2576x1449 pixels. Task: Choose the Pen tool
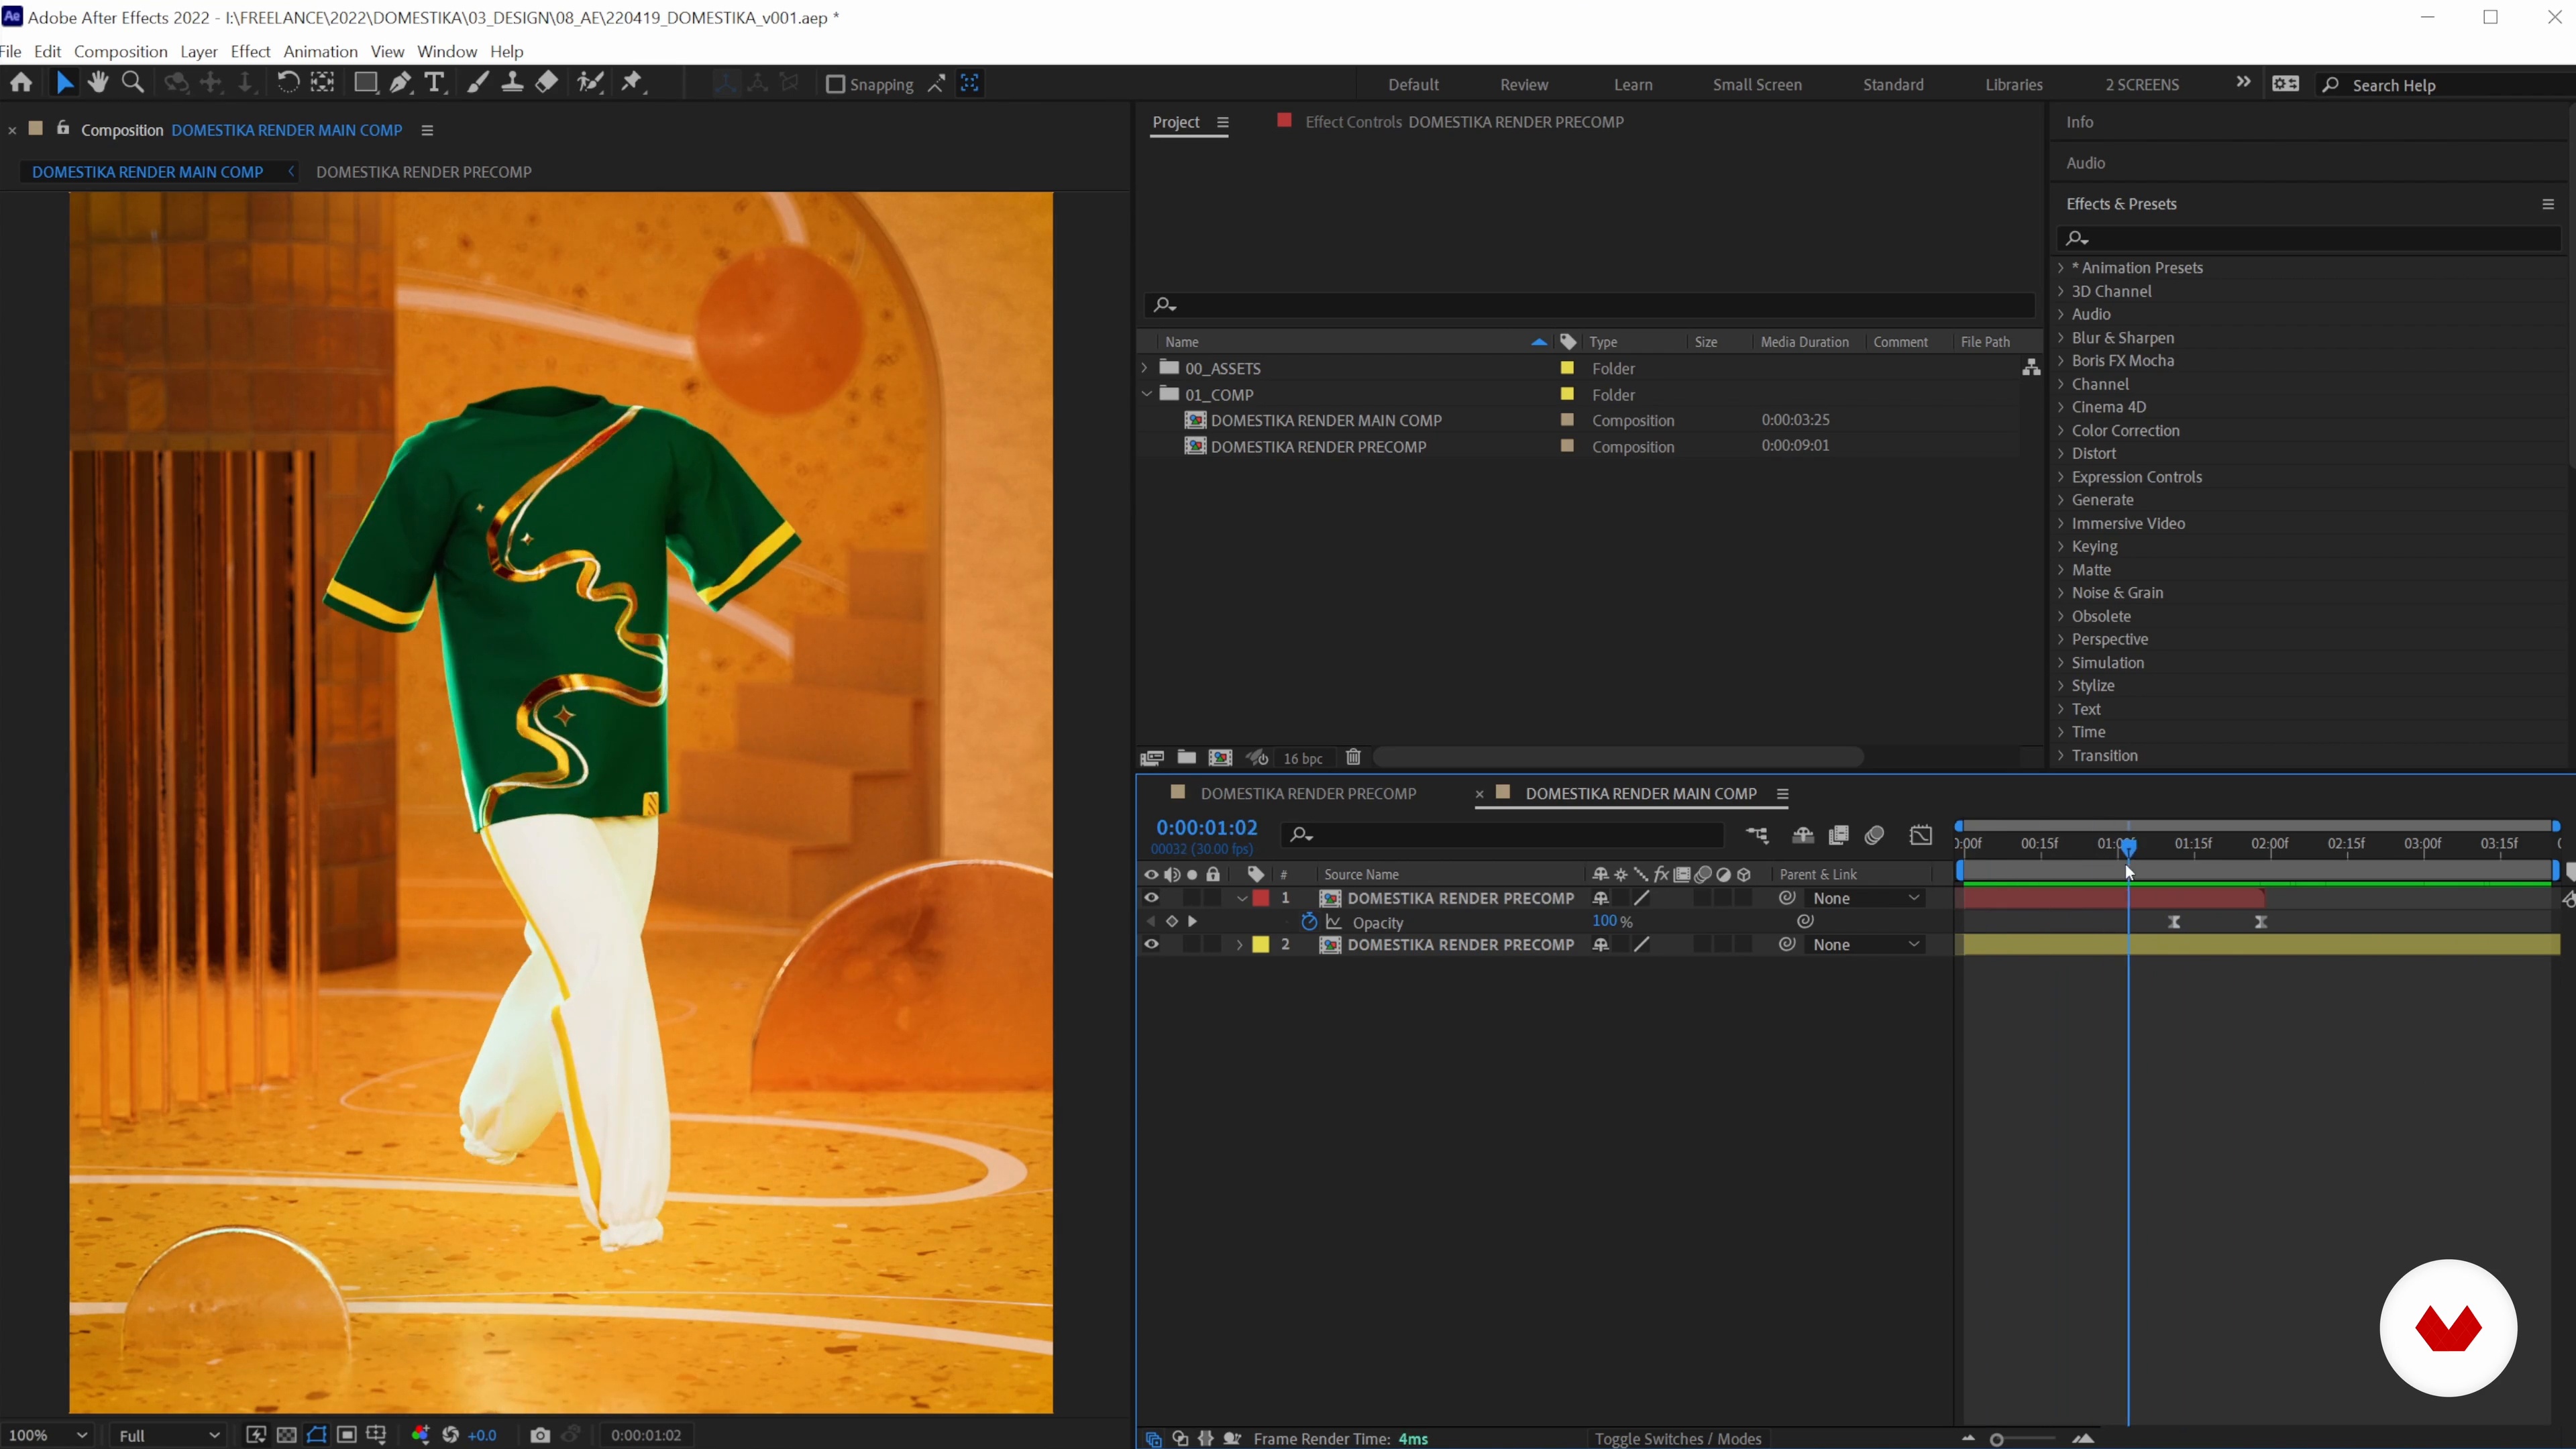click(x=400, y=83)
